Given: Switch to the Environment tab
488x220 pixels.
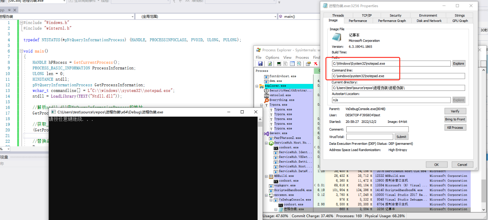Looking at the screenshot, I should [428, 15].
